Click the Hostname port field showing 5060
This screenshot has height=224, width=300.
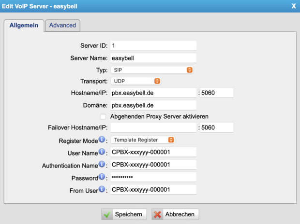pos(216,93)
